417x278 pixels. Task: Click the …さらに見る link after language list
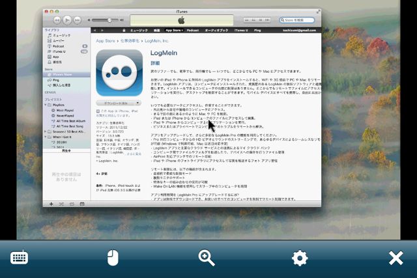coord(134,154)
